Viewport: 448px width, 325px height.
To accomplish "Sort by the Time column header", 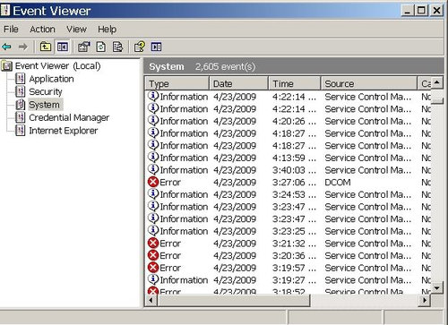I will tap(294, 83).
